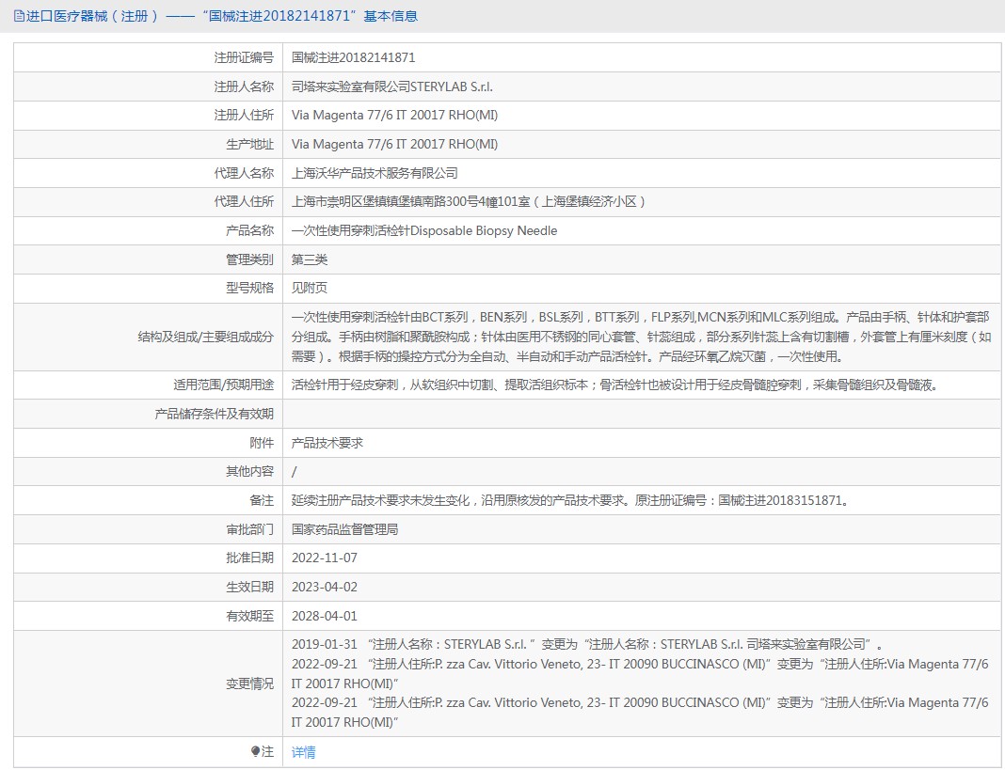Select structure description starting 一次性使用穿刺活检针由BCT系列
Screen dimensions: 1005x770
pyautogui.click(x=641, y=337)
